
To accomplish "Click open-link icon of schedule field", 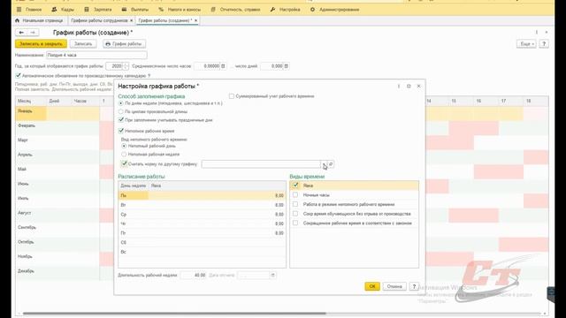I will click(331, 164).
